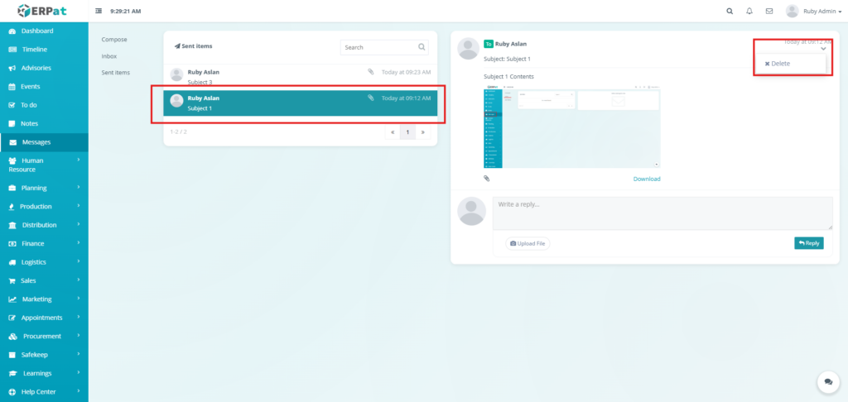Image resolution: width=848 pixels, height=402 pixels.
Task: Click the Timeline icon in sidebar
Action: [12, 50]
